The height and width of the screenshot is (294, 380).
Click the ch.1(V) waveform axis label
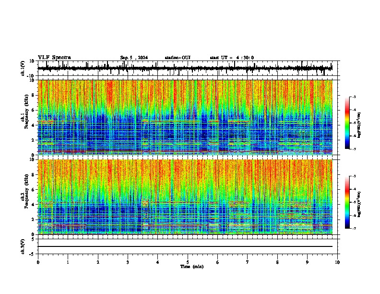(x=23, y=68)
